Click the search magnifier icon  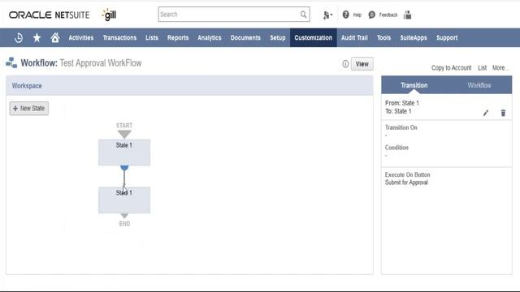click(x=303, y=15)
